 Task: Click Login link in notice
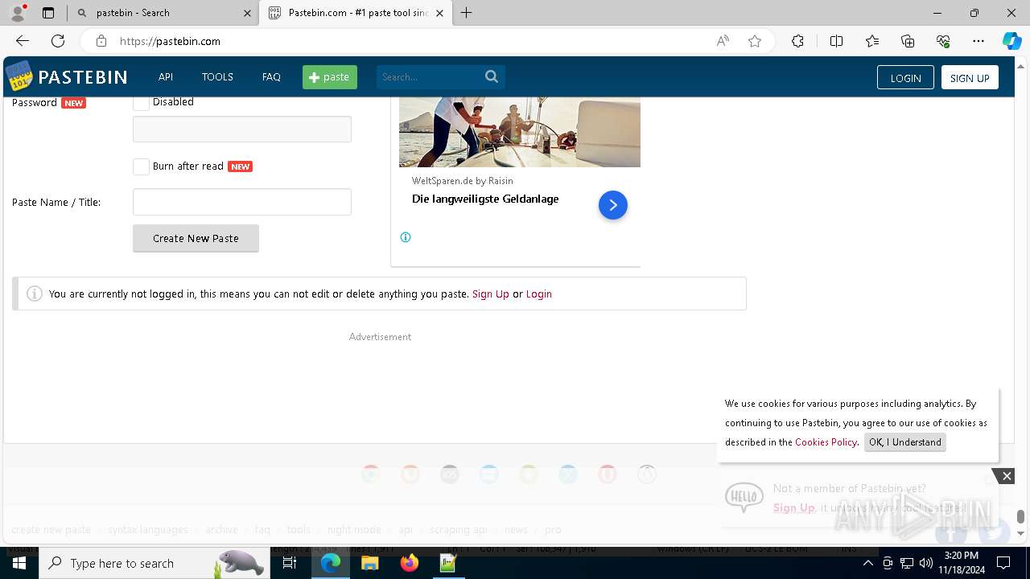point(539,294)
